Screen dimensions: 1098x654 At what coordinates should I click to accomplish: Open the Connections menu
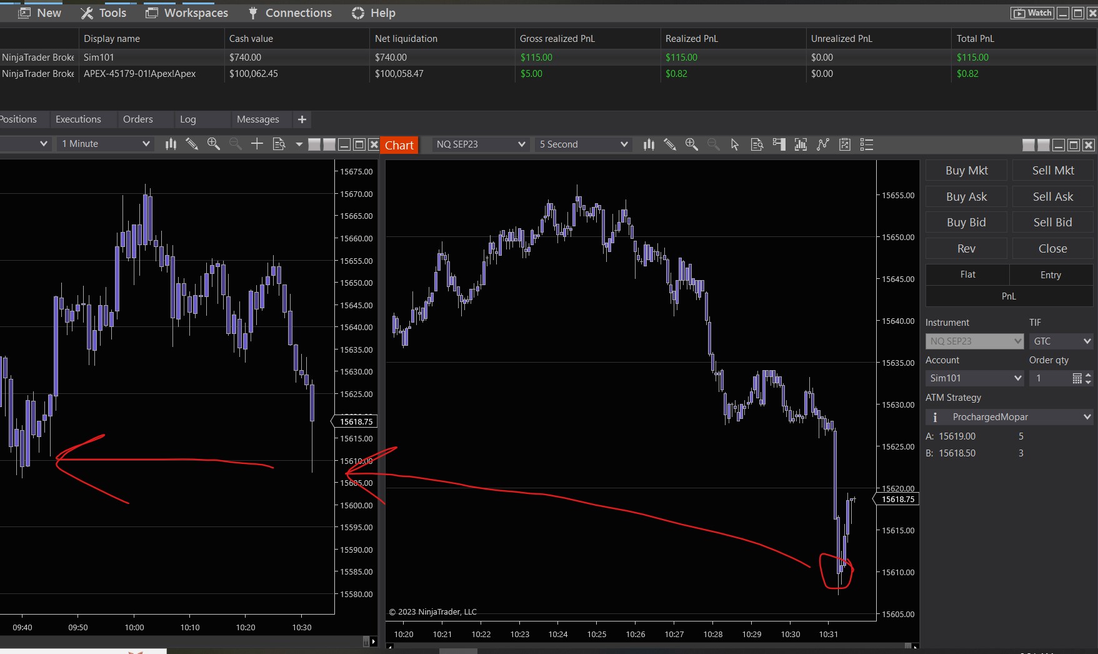coord(290,13)
